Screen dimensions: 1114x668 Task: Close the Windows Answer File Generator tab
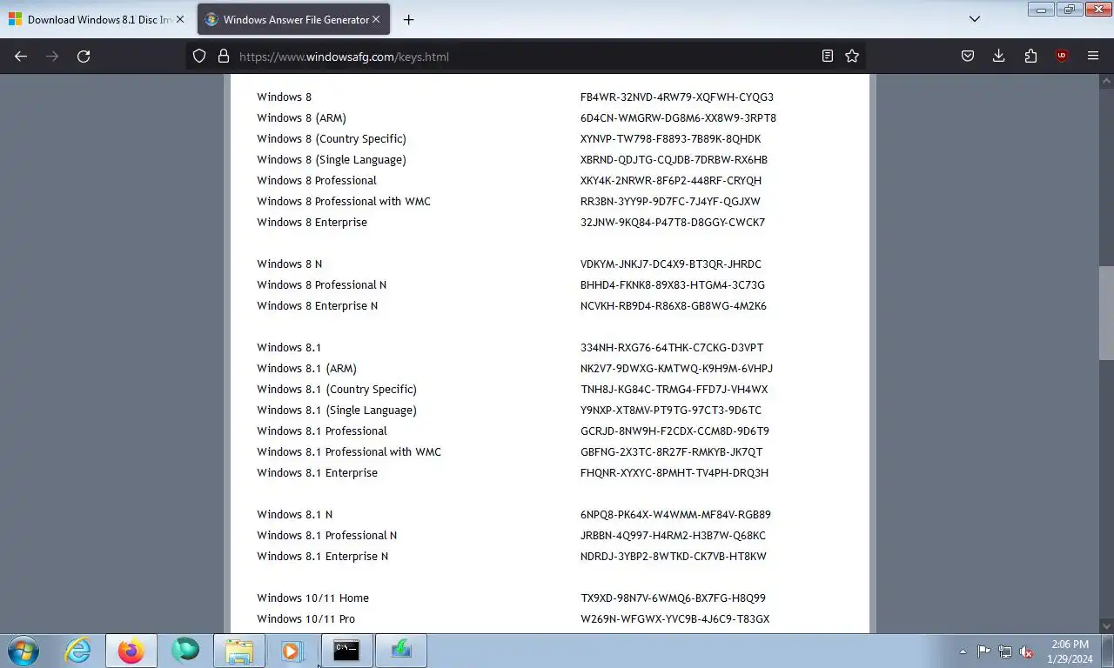pyautogui.click(x=376, y=19)
